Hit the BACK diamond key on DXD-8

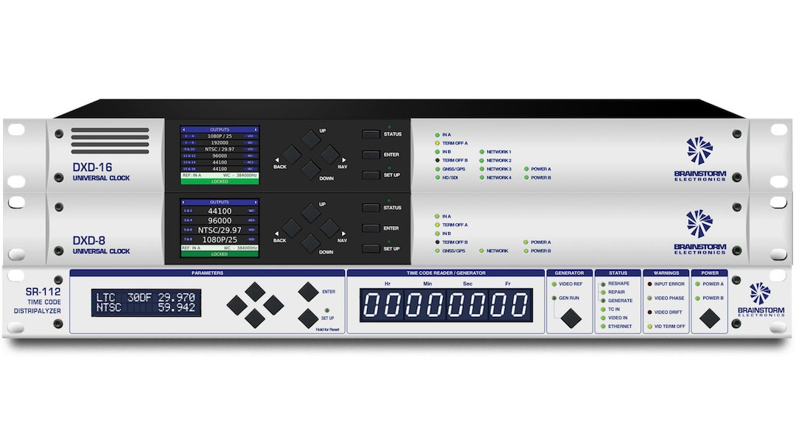click(291, 228)
